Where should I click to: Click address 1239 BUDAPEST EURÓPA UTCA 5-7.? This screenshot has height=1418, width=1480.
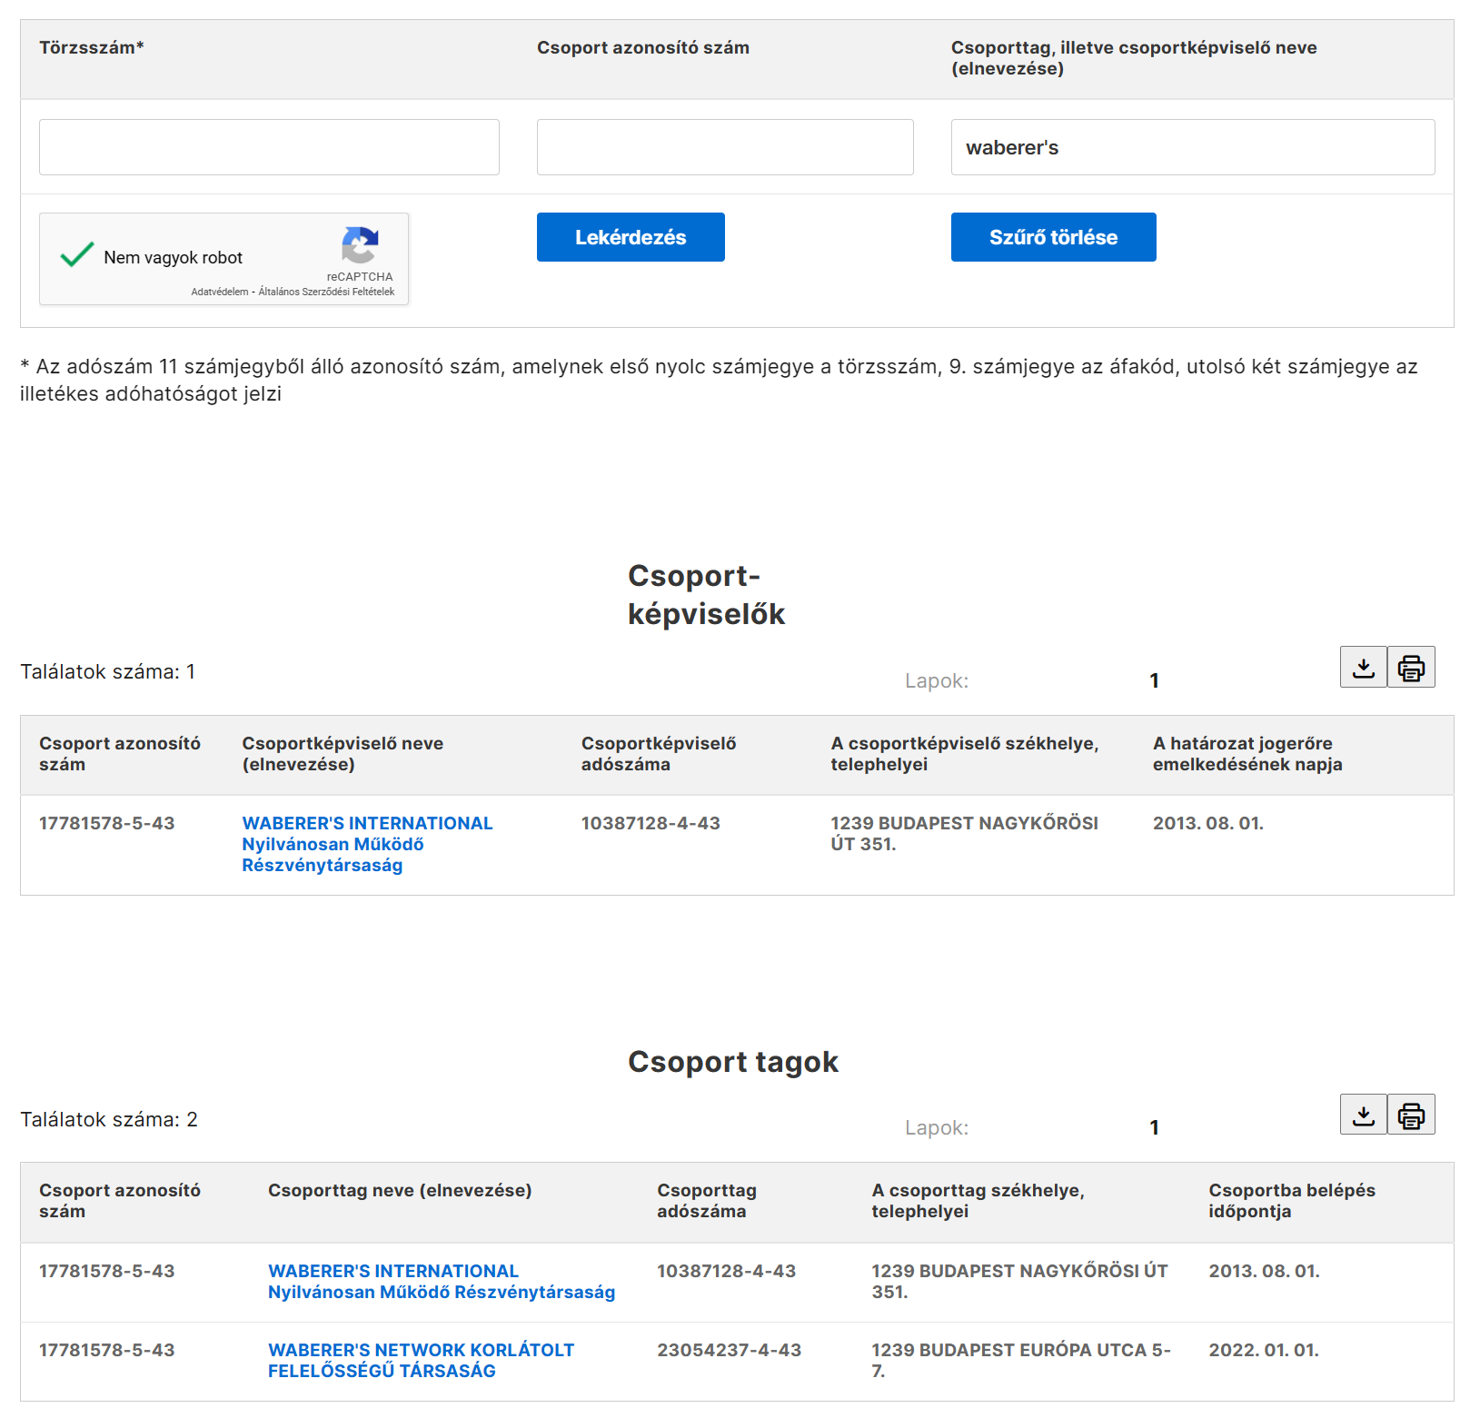pyautogui.click(x=1021, y=1360)
